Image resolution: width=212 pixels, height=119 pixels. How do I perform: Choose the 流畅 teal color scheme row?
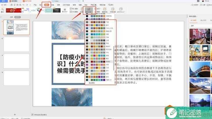click(x=100, y=34)
